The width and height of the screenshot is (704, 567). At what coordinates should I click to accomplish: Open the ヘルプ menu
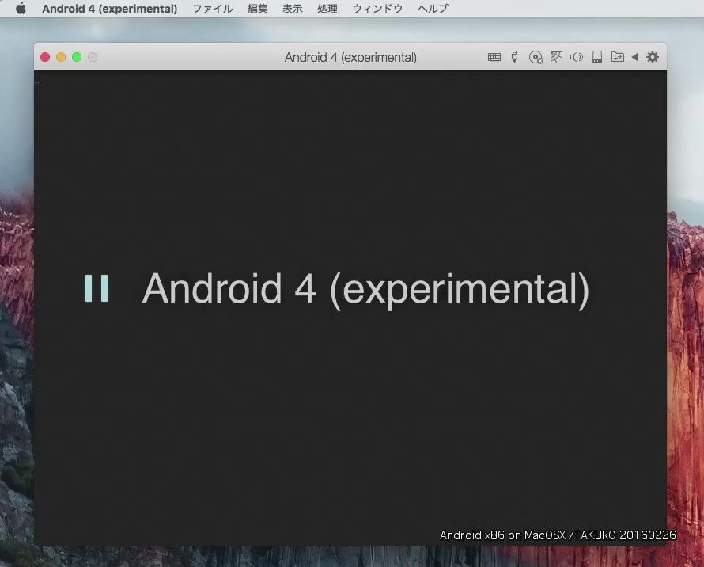tap(433, 9)
